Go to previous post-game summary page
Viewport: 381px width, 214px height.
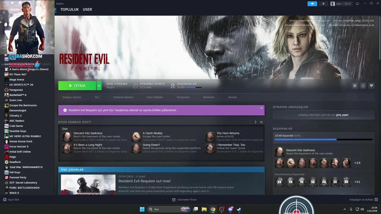pyautogui.click(x=250, y=122)
